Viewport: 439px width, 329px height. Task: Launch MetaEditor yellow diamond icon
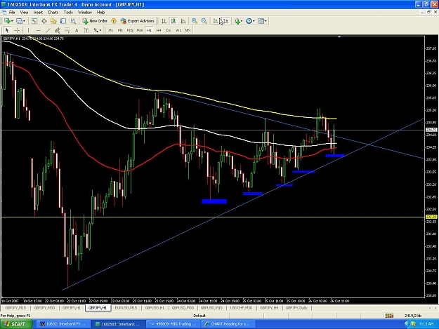(x=114, y=21)
